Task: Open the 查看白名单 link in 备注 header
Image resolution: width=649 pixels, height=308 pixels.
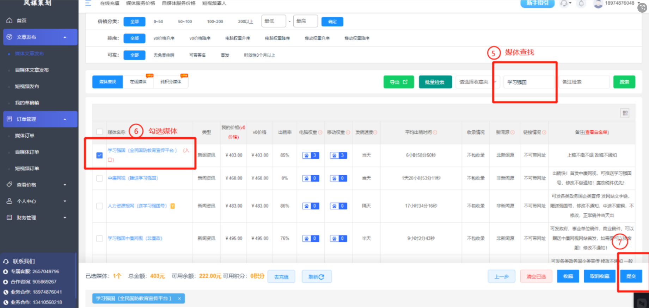Action: pos(596,132)
